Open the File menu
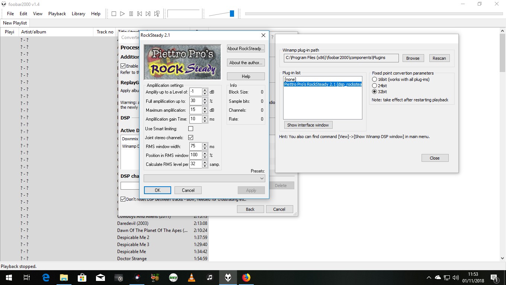The image size is (506, 285). 10,14
